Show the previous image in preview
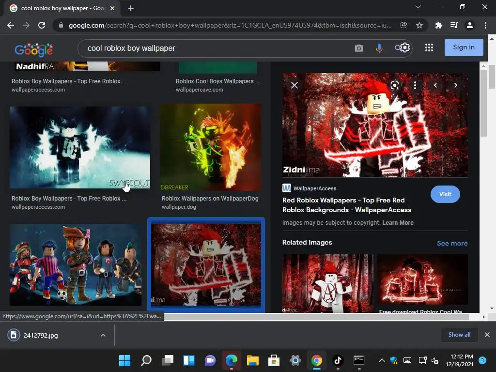This screenshot has height=372, width=496. point(435,85)
